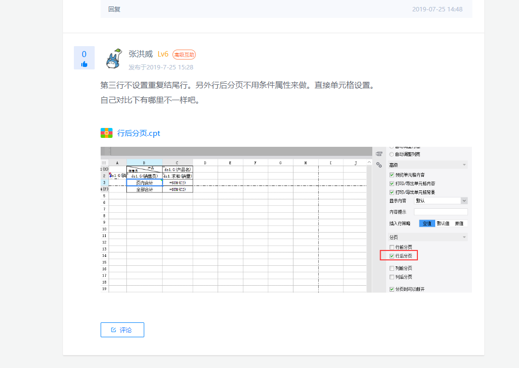Download 行后分页.cpt attachment
Image resolution: width=519 pixels, height=368 pixels.
pos(138,133)
